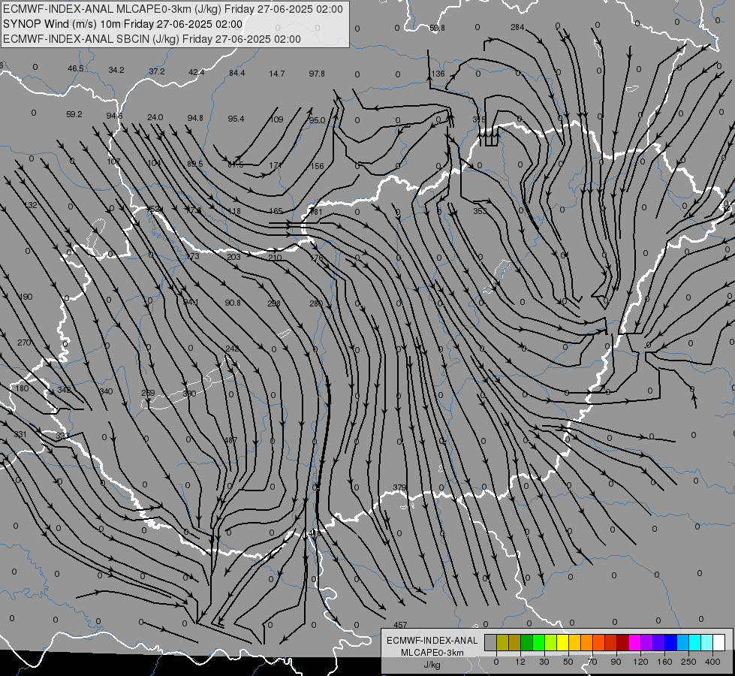The width and height of the screenshot is (735, 676).
Task: Click the map value 298
Action: coord(274,303)
